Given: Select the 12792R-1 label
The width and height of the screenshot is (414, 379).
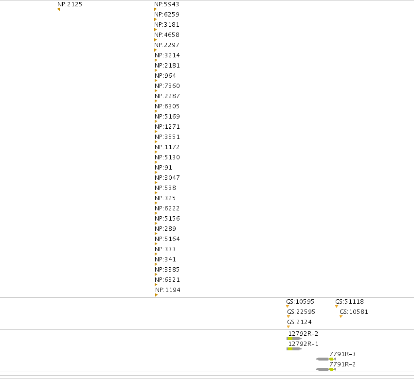Looking at the screenshot, I should click(x=304, y=344).
